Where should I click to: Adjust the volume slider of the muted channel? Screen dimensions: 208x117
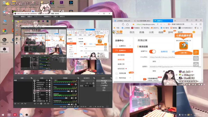click(62, 84)
